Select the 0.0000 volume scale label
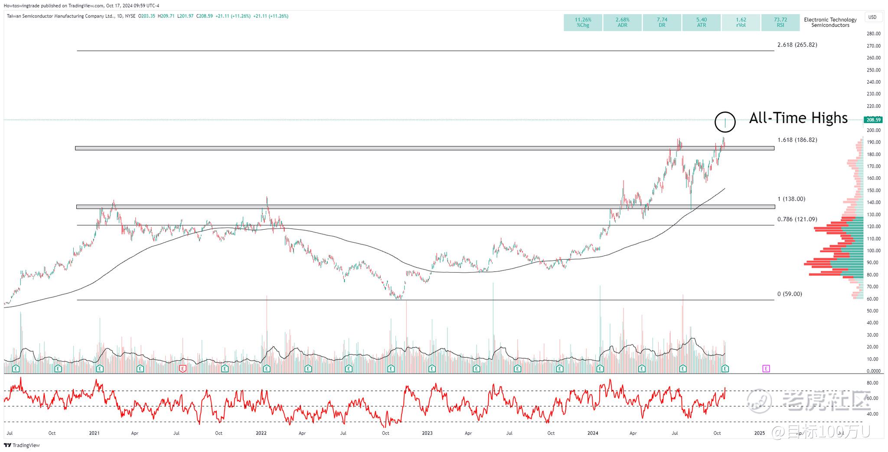This screenshot has width=888, height=452. pos(873,371)
